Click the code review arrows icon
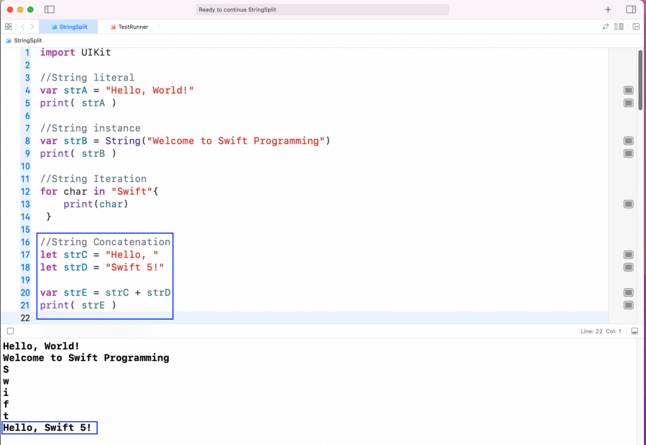 606,27
